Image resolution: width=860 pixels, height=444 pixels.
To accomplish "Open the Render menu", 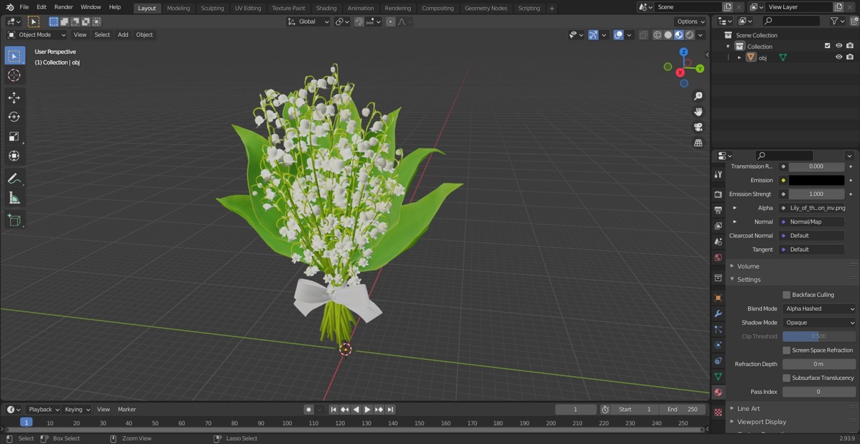I will [64, 7].
